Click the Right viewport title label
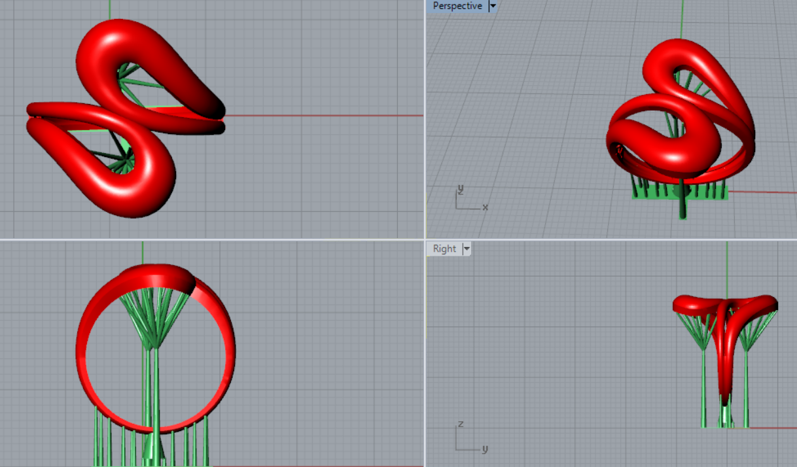The width and height of the screenshot is (797, 467). (x=444, y=249)
